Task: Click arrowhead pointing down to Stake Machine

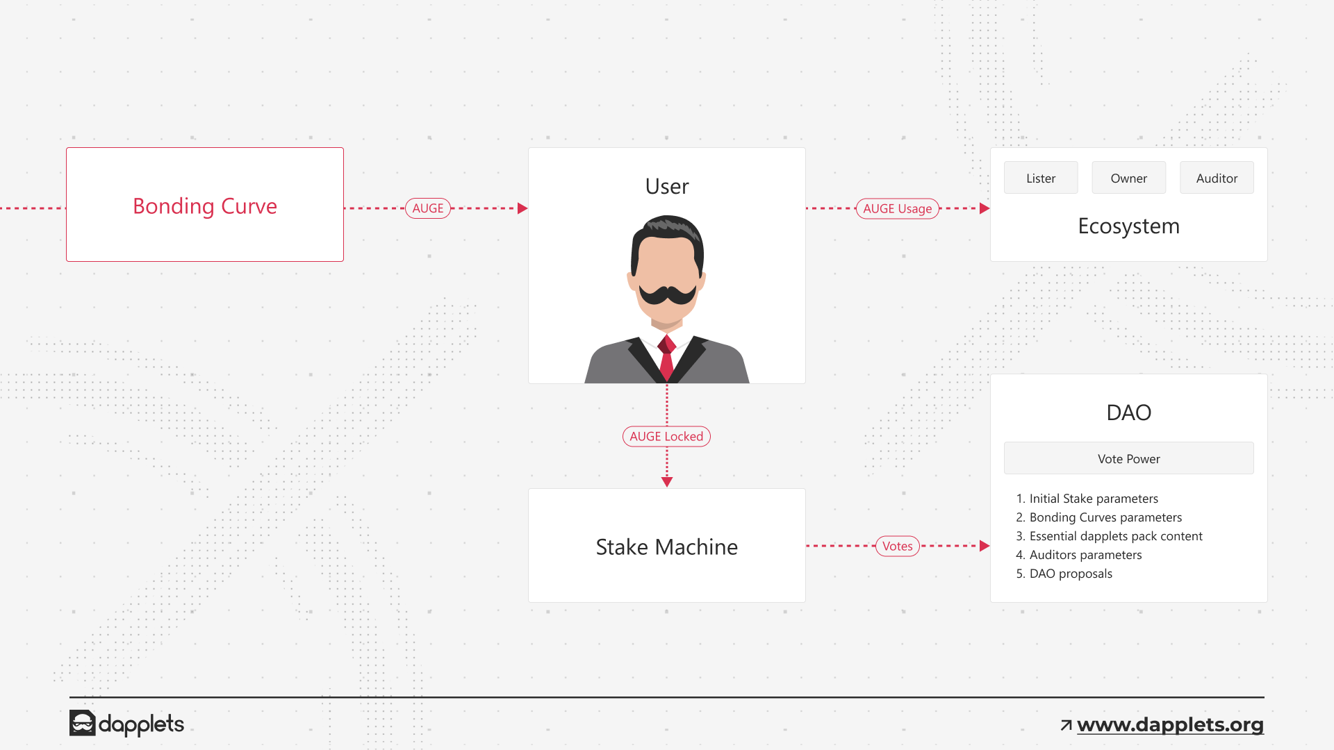Action: (x=667, y=481)
